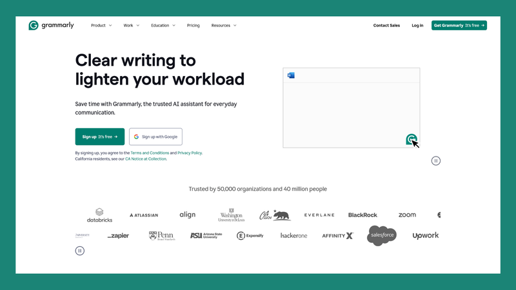The image size is (516, 290).
Task: Click the Penn logo
Action: (x=162, y=236)
